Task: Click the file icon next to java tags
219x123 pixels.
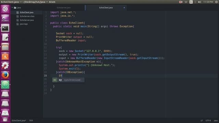Action: tap(17, 24)
